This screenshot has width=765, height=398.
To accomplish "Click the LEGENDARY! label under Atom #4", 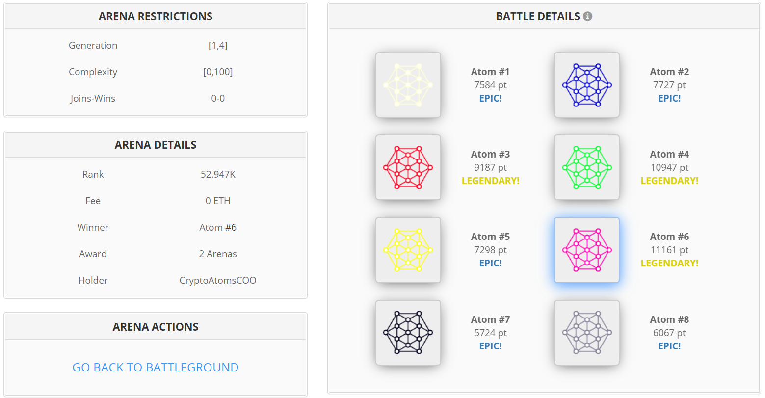I will click(669, 181).
